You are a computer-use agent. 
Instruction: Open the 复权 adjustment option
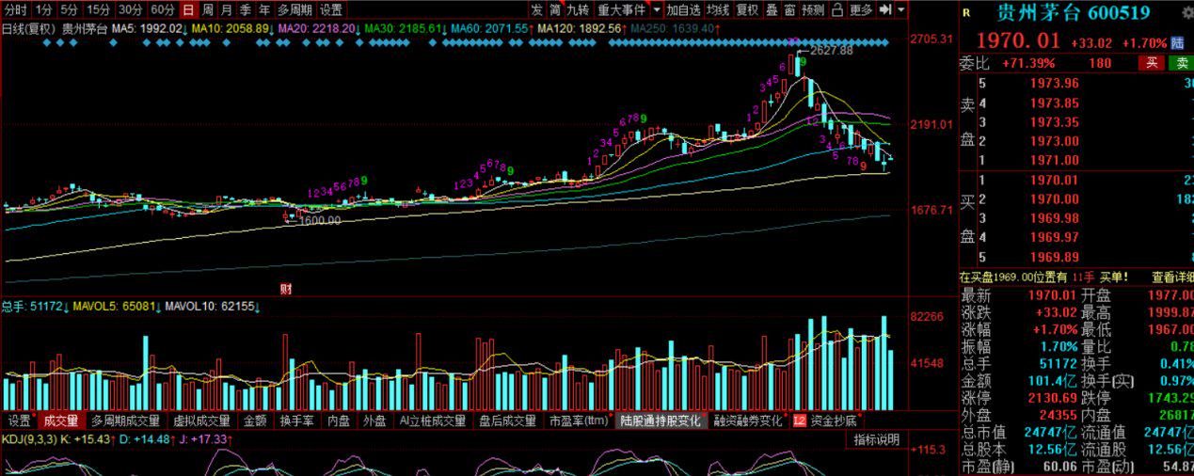[747, 9]
